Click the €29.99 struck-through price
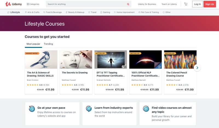This screenshot has width=219, height=128. point(75,90)
